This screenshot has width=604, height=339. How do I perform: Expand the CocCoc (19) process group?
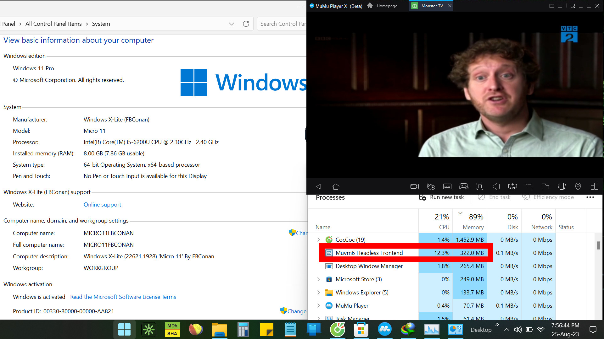(318, 240)
